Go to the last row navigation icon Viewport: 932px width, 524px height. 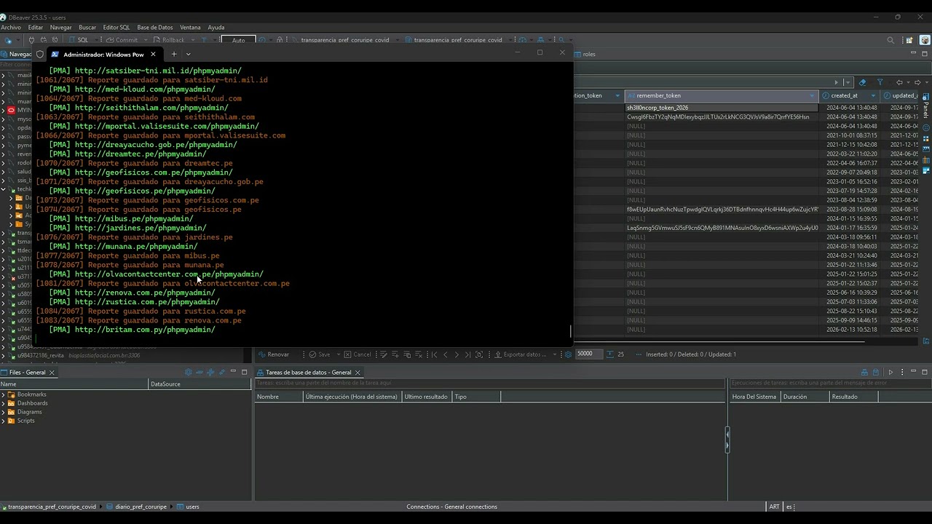pyautogui.click(x=467, y=354)
